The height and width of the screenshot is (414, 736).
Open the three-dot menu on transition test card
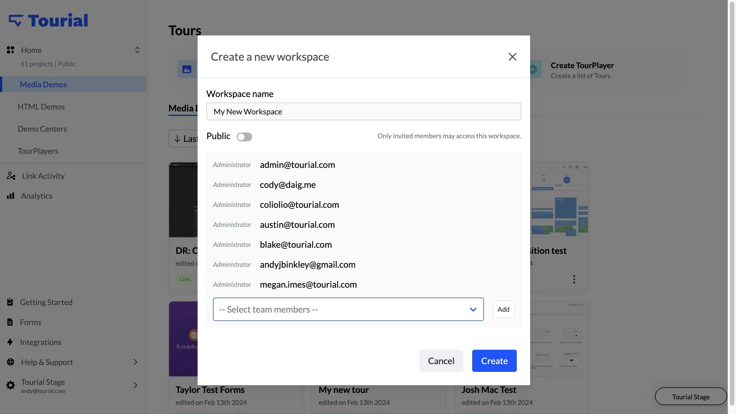(574, 279)
